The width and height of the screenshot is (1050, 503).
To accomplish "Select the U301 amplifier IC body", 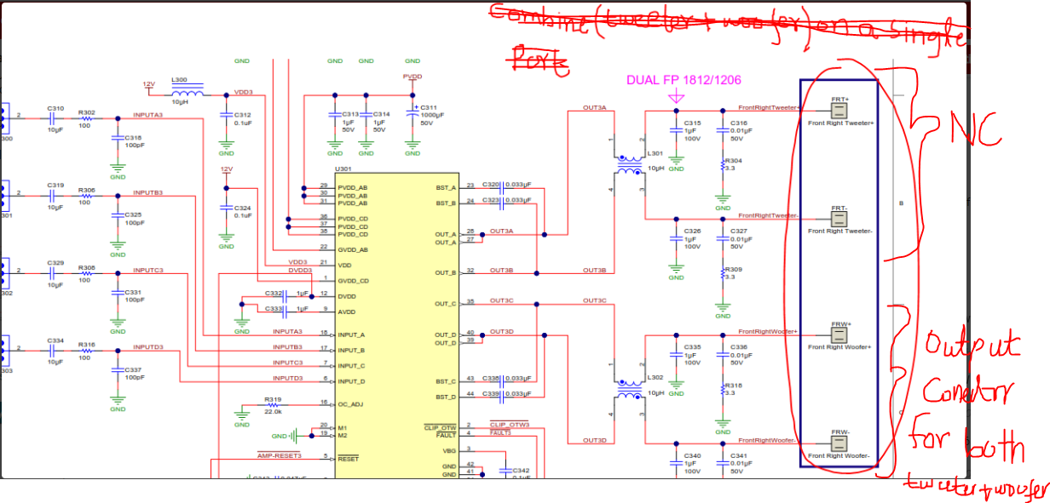I will (397, 326).
